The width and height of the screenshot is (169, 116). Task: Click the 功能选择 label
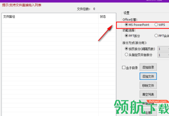tap(129, 30)
